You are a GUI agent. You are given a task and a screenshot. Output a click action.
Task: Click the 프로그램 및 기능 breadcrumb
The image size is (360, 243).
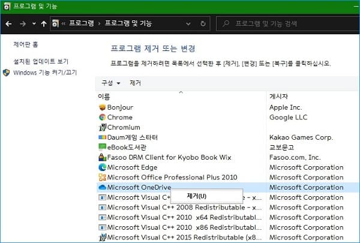tap(128, 23)
